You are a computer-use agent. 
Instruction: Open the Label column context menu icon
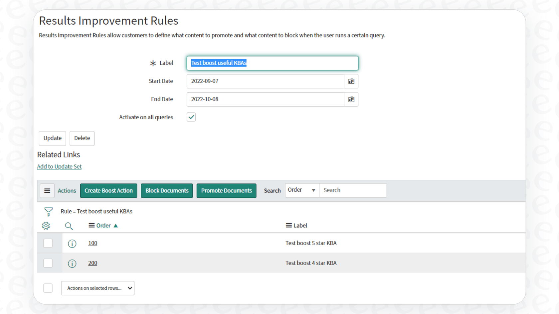coord(287,225)
